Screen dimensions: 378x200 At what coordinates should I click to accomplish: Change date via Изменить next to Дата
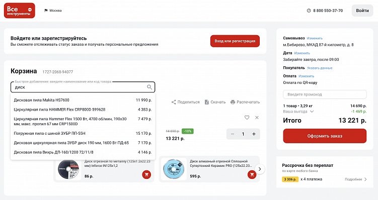302,53
